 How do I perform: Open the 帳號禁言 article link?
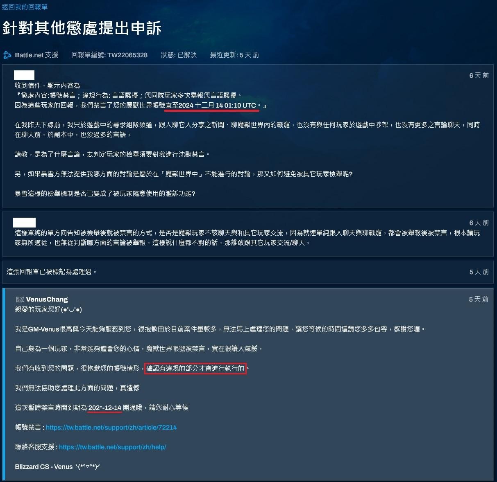(x=111, y=427)
